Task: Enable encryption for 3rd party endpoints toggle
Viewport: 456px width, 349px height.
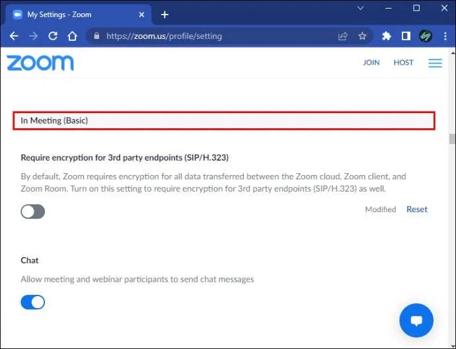Action: pos(33,212)
